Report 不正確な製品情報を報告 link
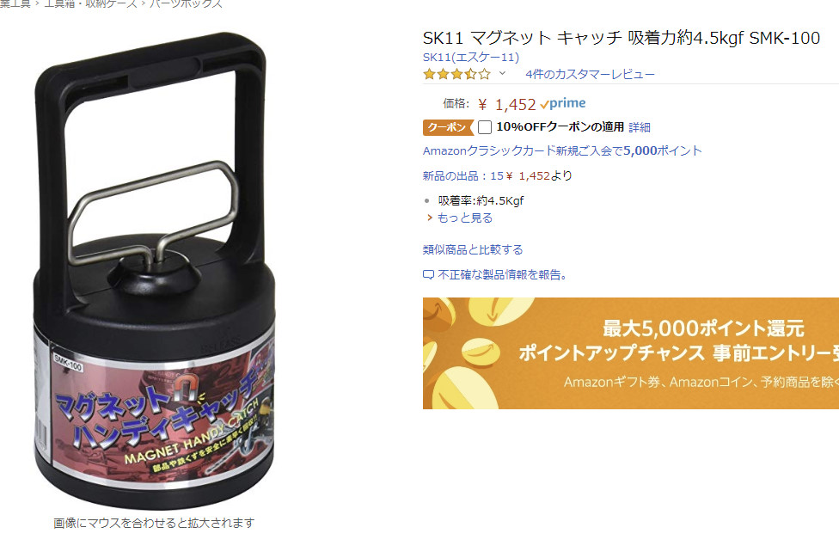Viewport: 839px width, 552px height. click(502, 274)
